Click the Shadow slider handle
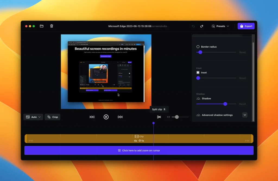278x181 pixels. click(225, 104)
